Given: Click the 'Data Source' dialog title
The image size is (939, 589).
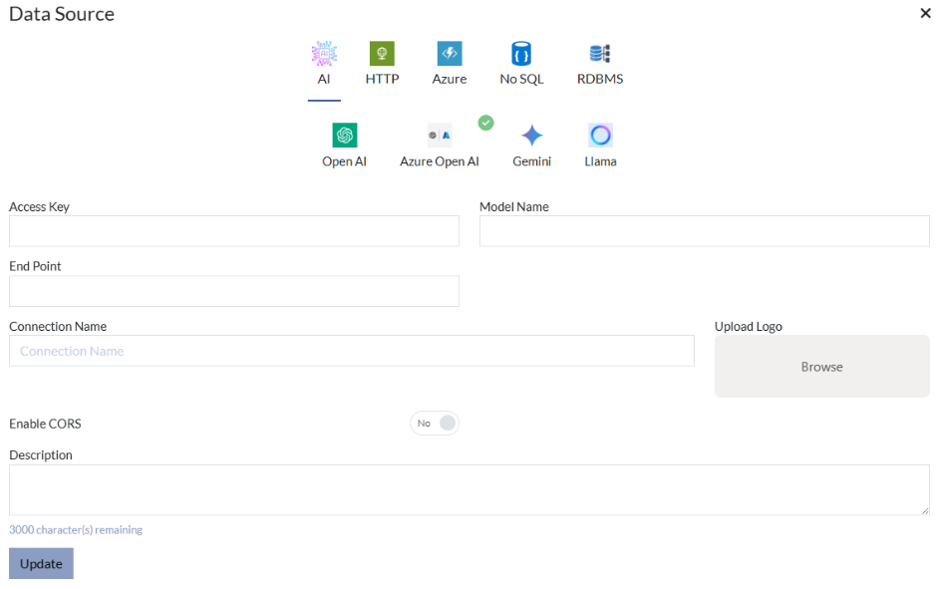Looking at the screenshot, I should point(62,14).
